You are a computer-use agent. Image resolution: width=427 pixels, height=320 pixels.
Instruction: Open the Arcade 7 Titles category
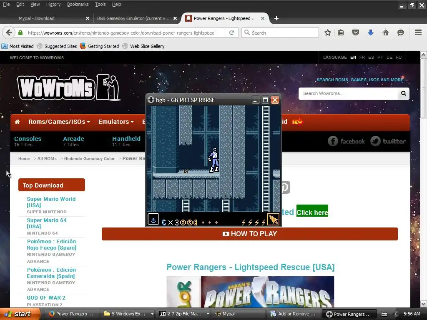click(73, 141)
